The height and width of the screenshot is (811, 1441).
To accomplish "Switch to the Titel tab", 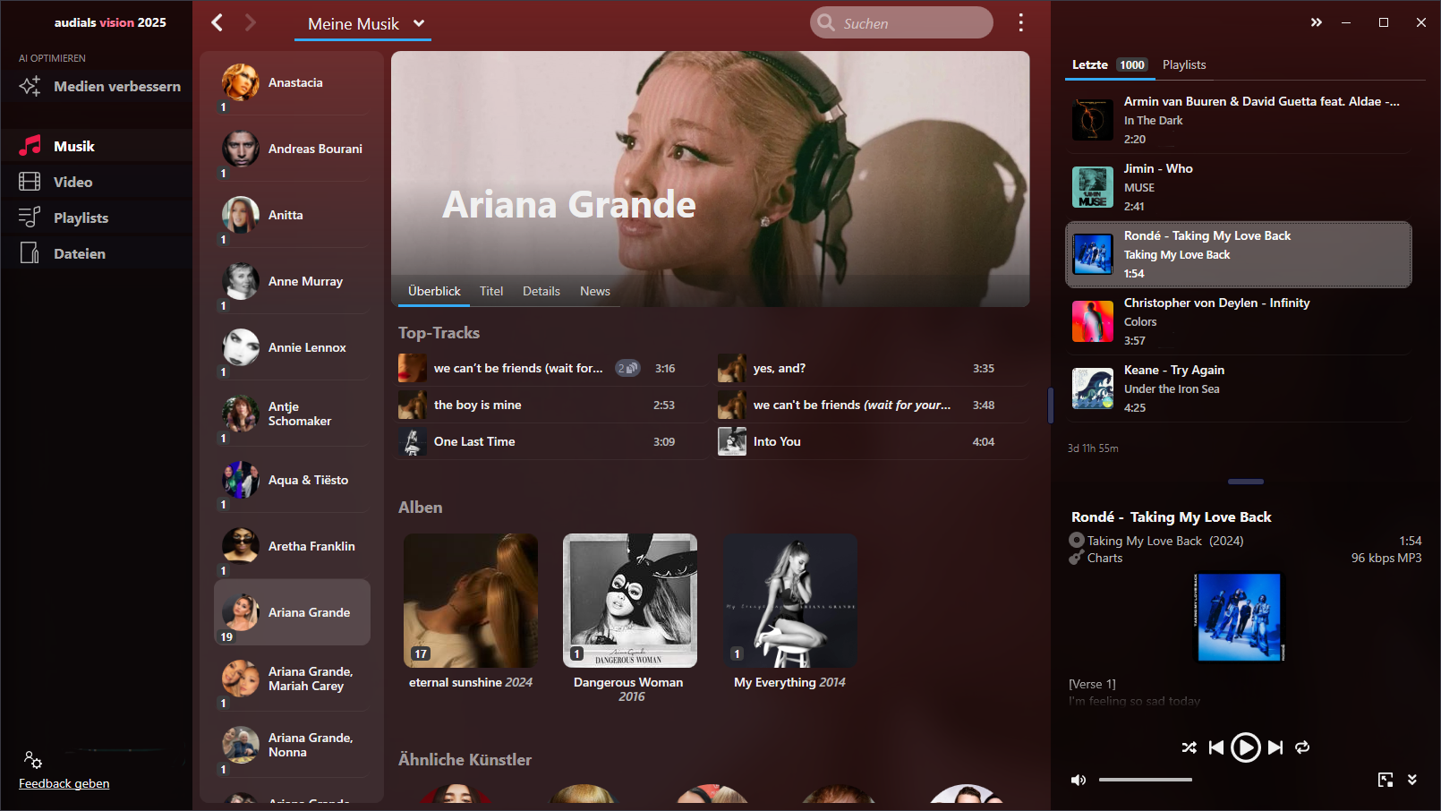I will [x=491, y=291].
